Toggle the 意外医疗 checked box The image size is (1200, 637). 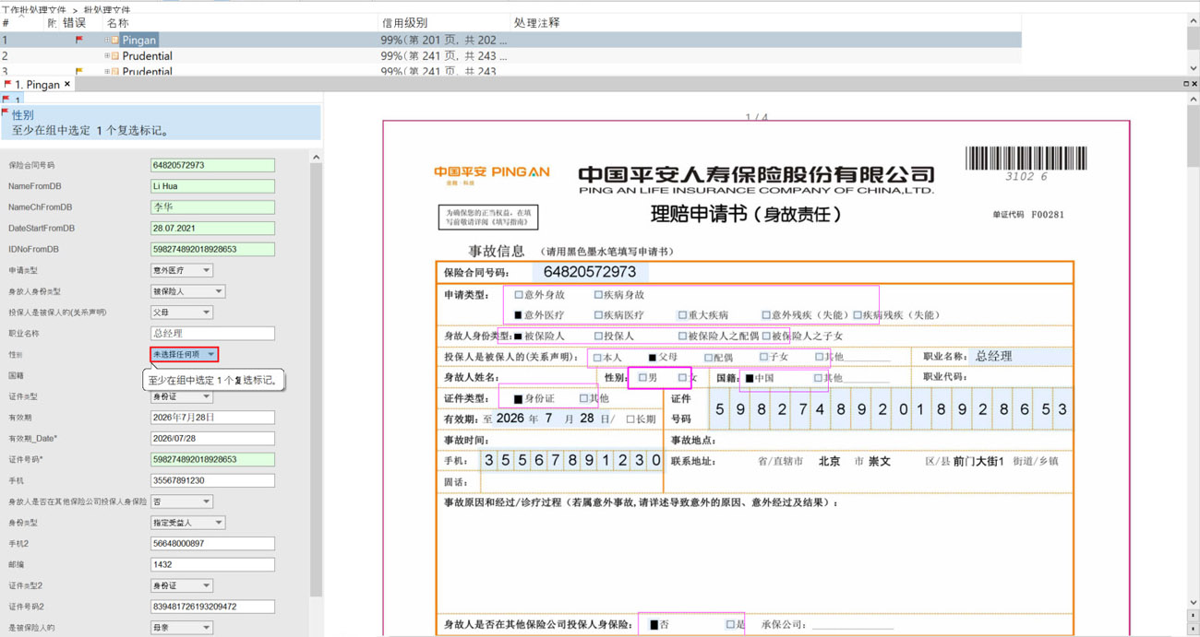pyautogui.click(x=519, y=315)
